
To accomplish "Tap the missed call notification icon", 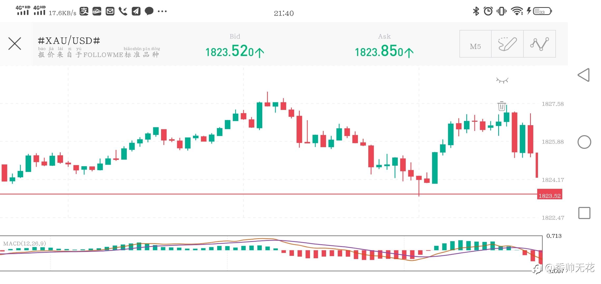I will [123, 11].
